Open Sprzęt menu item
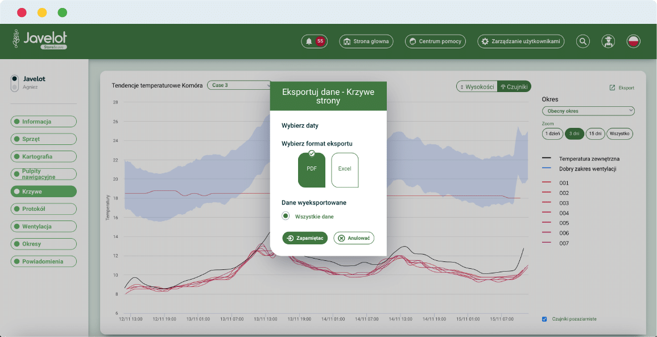Image resolution: width=657 pixels, height=337 pixels. pyautogui.click(x=44, y=139)
